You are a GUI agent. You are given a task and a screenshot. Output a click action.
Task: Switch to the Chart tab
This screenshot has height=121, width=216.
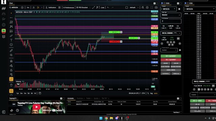pos(11,3)
